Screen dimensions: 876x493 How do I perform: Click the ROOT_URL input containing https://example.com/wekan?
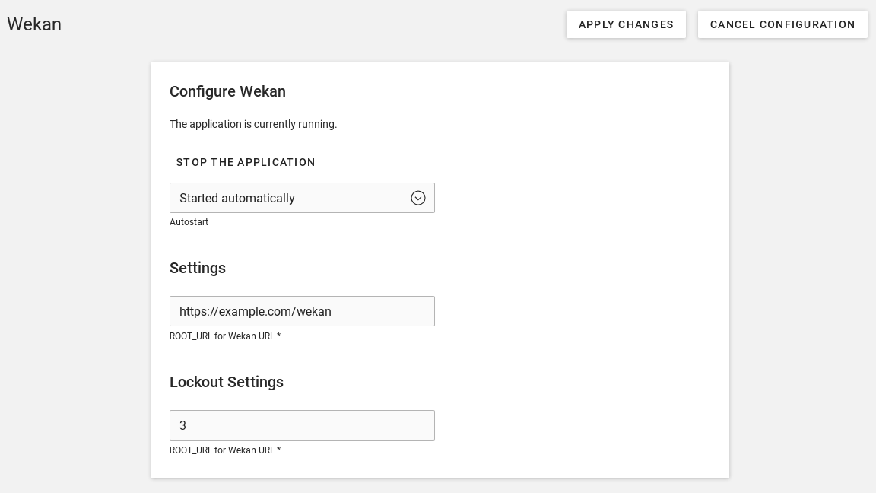302,311
